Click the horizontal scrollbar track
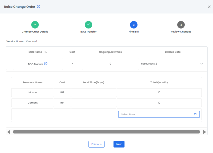213x153 pixels. coord(106,132)
